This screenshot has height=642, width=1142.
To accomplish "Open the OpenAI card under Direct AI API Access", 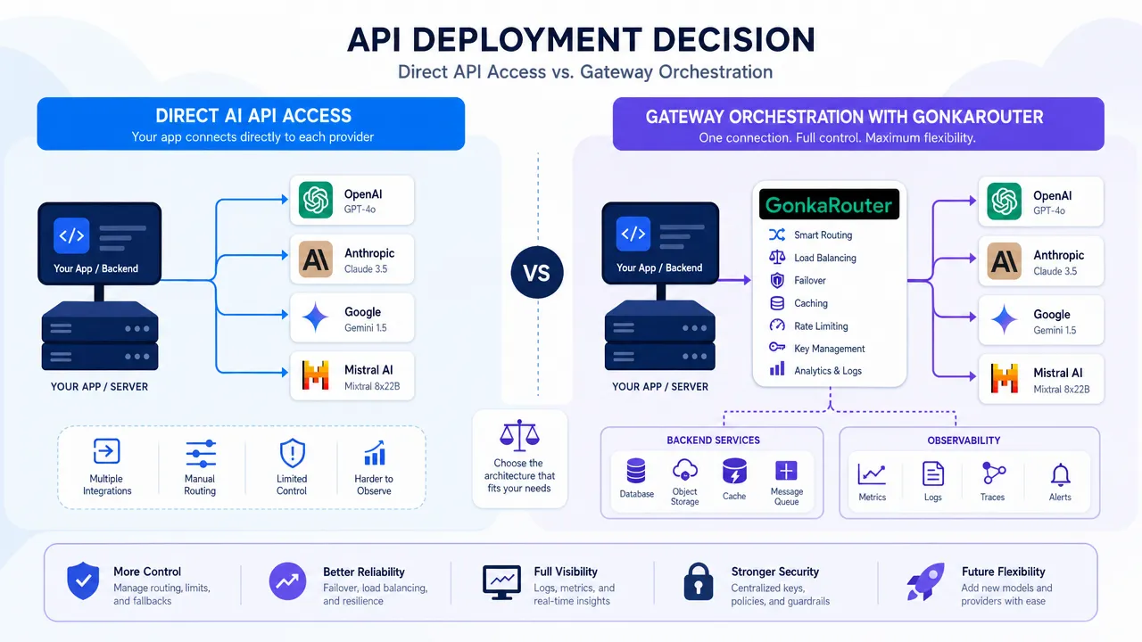I will (x=352, y=201).
